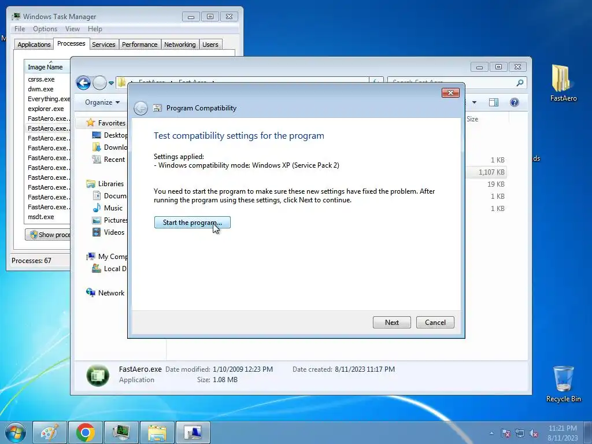
Task: Open Explorer help icon
Action: (x=514, y=102)
